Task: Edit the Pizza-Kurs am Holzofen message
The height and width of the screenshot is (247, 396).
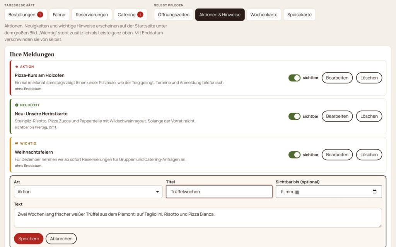Action: point(337,78)
